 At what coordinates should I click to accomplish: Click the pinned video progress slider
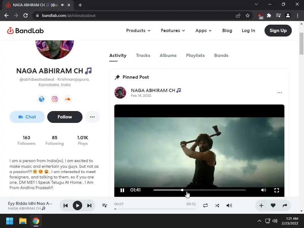(x=199, y=190)
